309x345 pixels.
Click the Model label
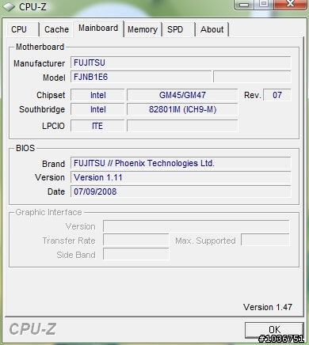[54, 78]
